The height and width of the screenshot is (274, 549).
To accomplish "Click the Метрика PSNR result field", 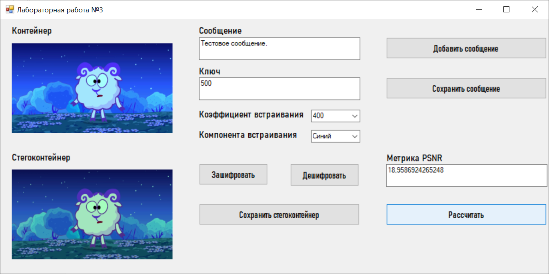I will tap(466, 175).
